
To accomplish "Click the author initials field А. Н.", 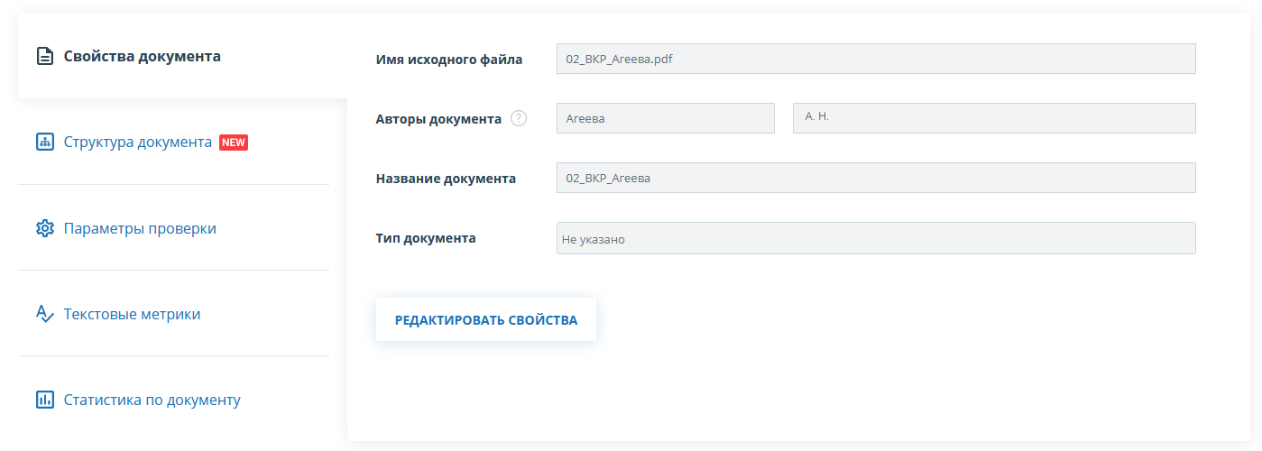I will pos(993,118).
